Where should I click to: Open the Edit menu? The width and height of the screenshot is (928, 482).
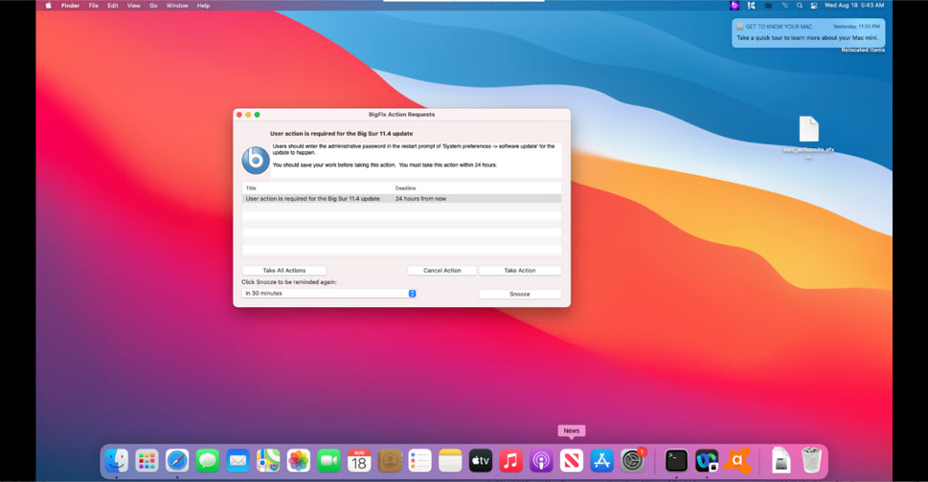pyautogui.click(x=113, y=6)
